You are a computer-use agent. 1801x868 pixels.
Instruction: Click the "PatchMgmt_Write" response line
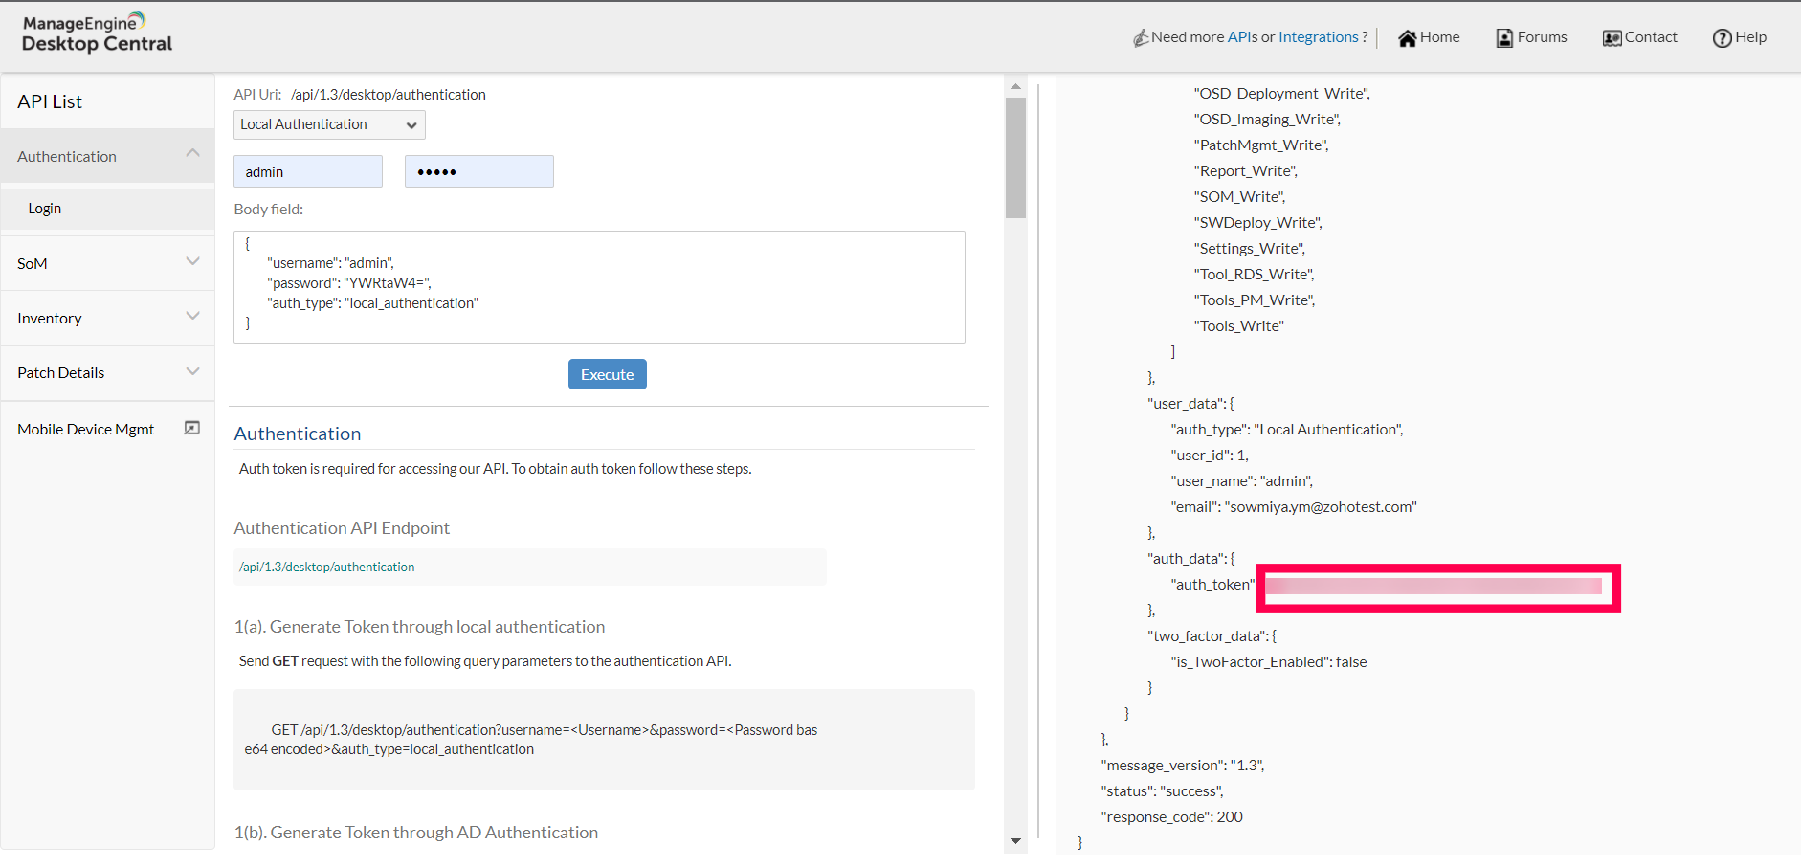[1261, 145]
